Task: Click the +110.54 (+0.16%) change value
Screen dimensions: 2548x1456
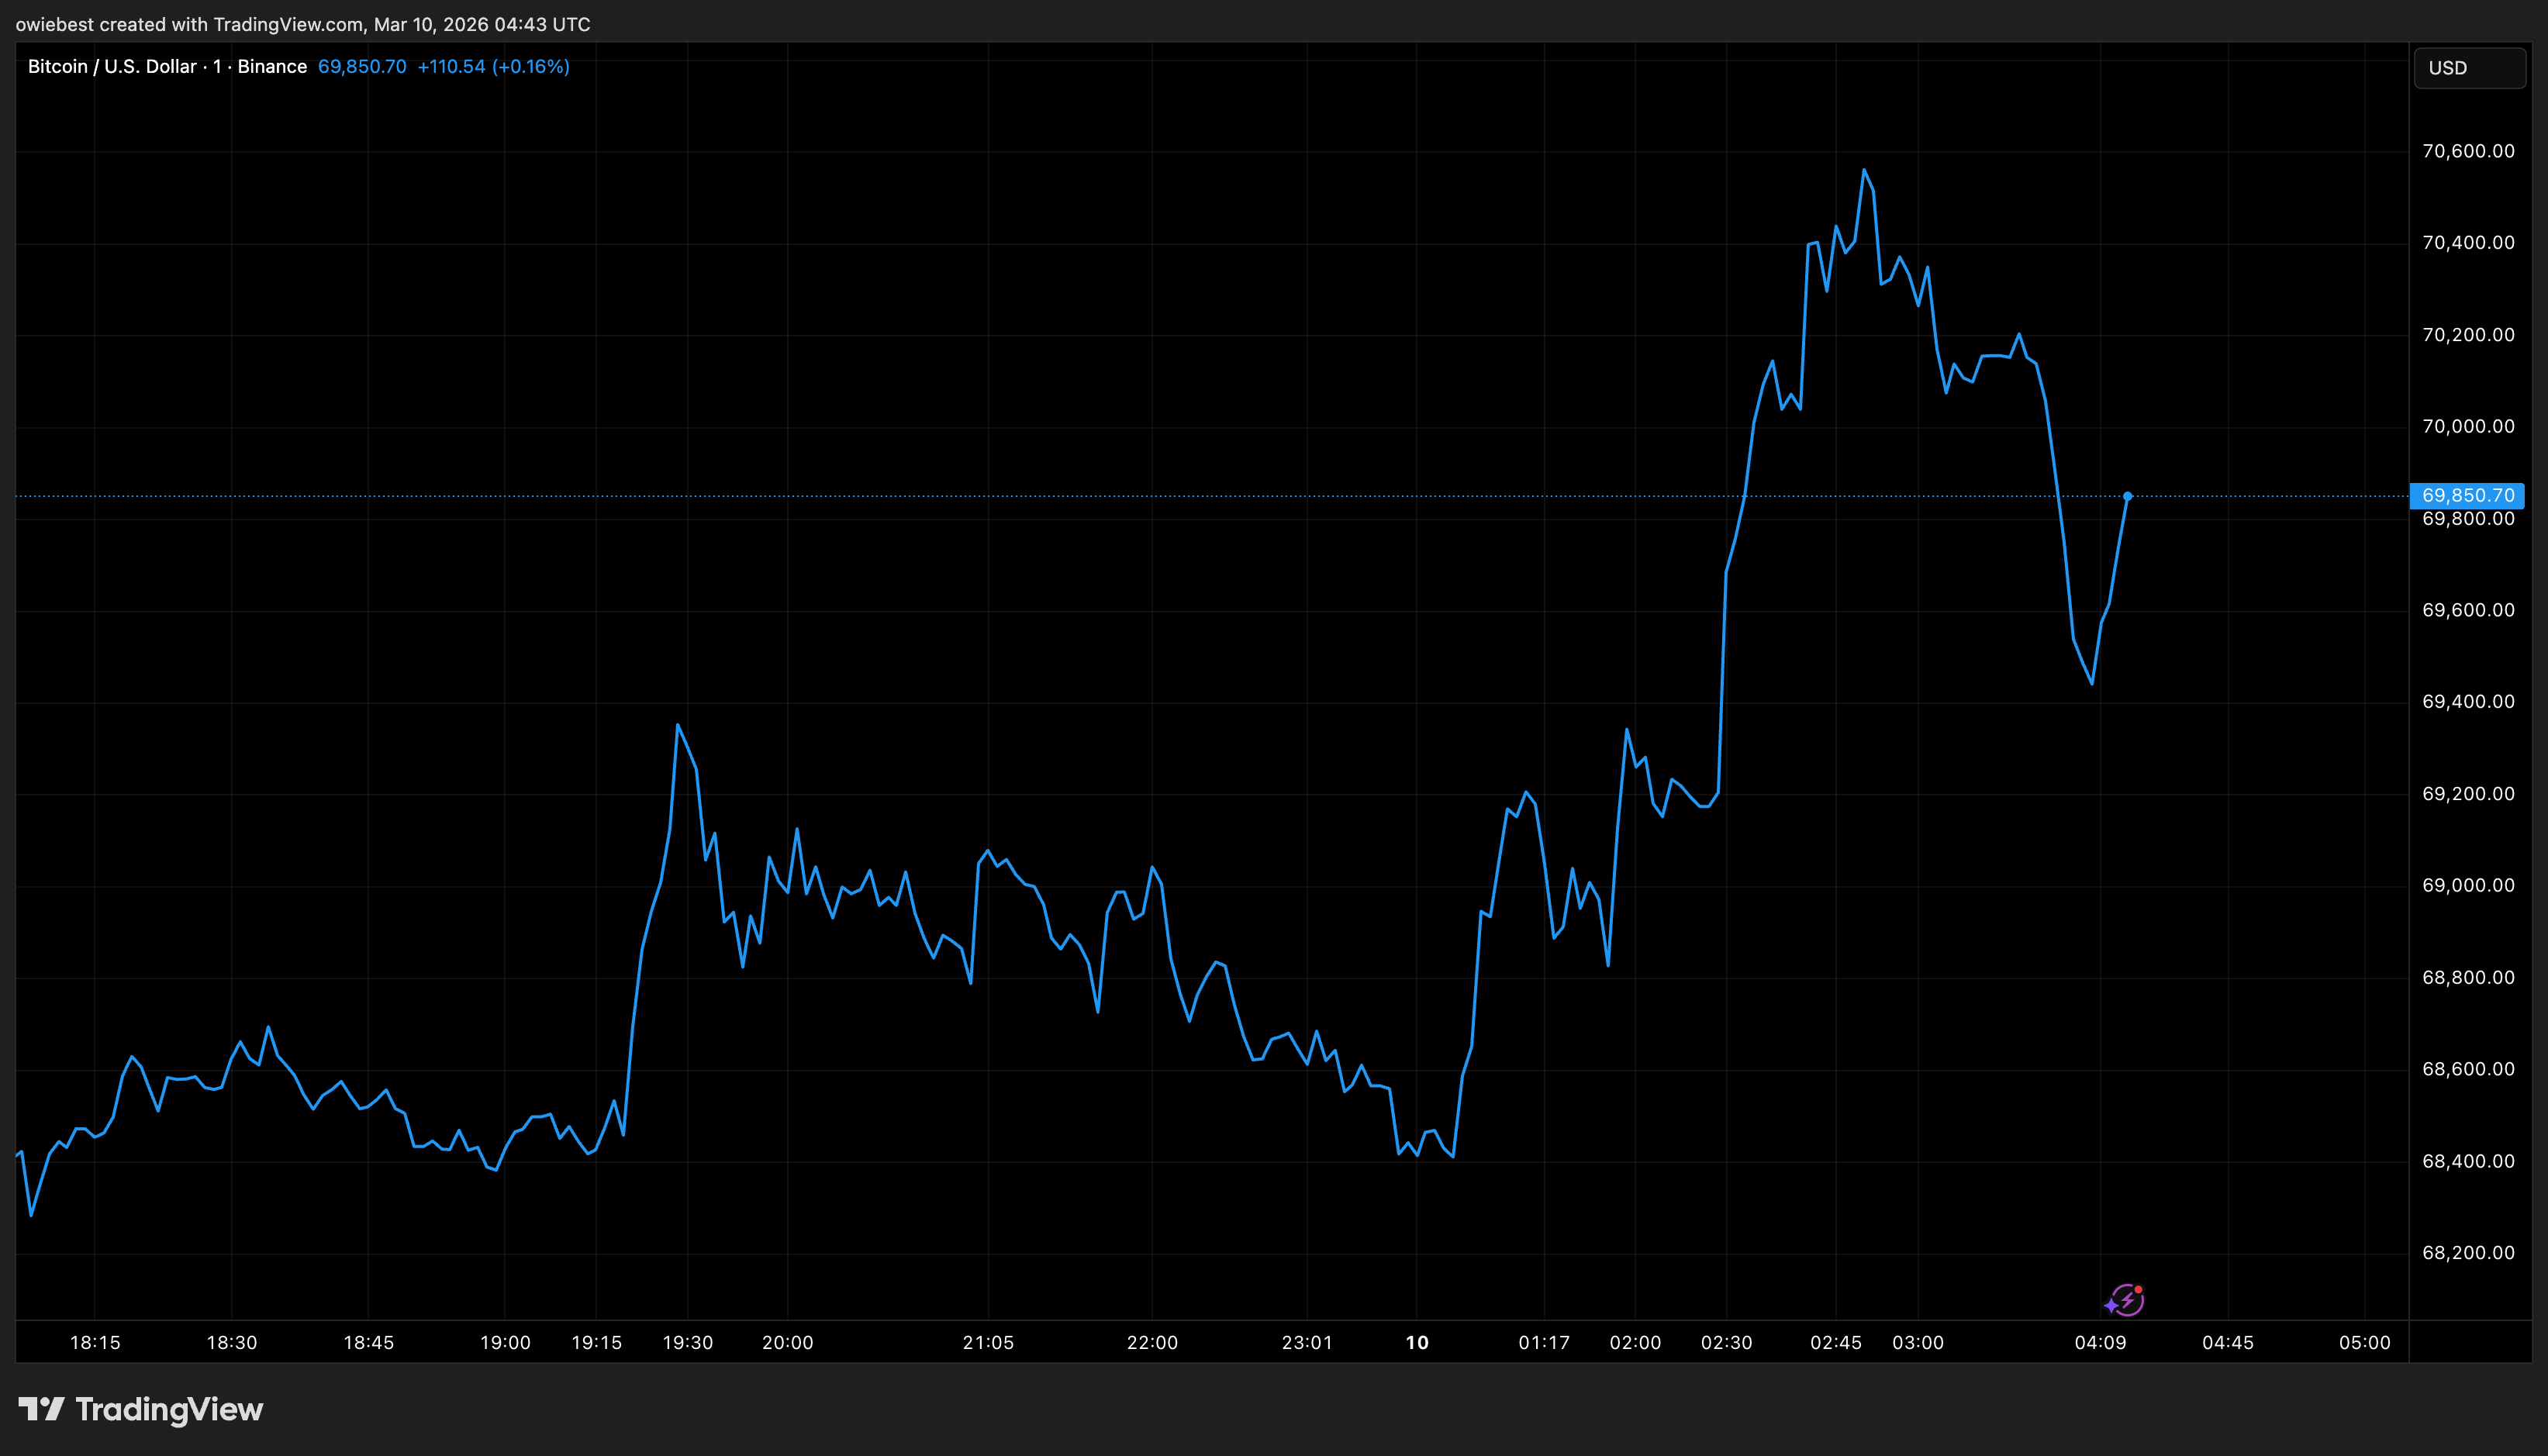Action: coord(493,66)
